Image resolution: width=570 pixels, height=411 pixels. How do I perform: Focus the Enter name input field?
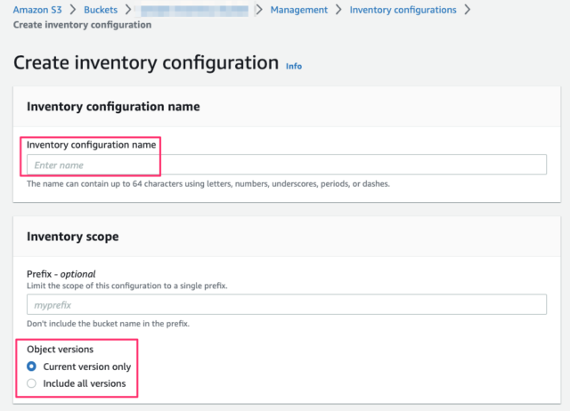(x=286, y=165)
